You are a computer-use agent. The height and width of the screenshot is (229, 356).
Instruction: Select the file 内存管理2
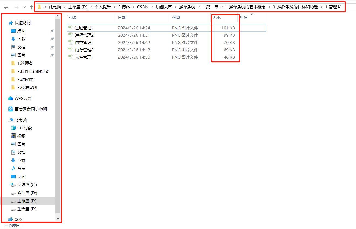click(x=84, y=50)
